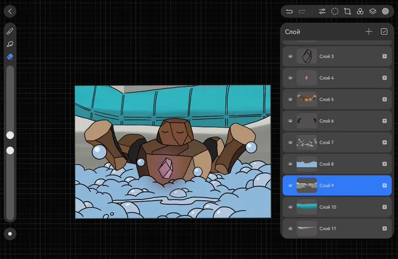Select Слой 4 thumbnail with pink crystal
The width and height of the screenshot is (398, 259).
307,78
